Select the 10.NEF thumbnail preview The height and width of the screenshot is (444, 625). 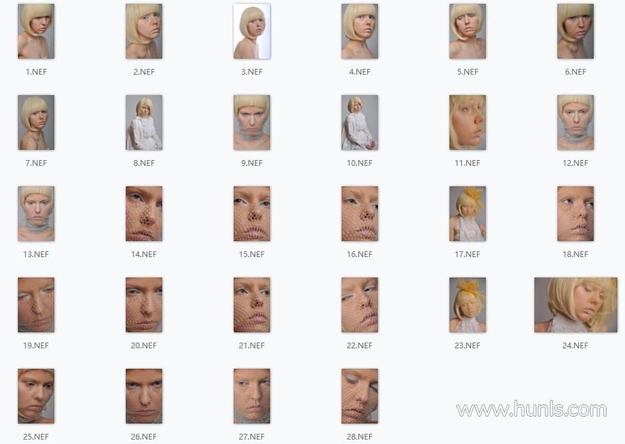[359, 122]
